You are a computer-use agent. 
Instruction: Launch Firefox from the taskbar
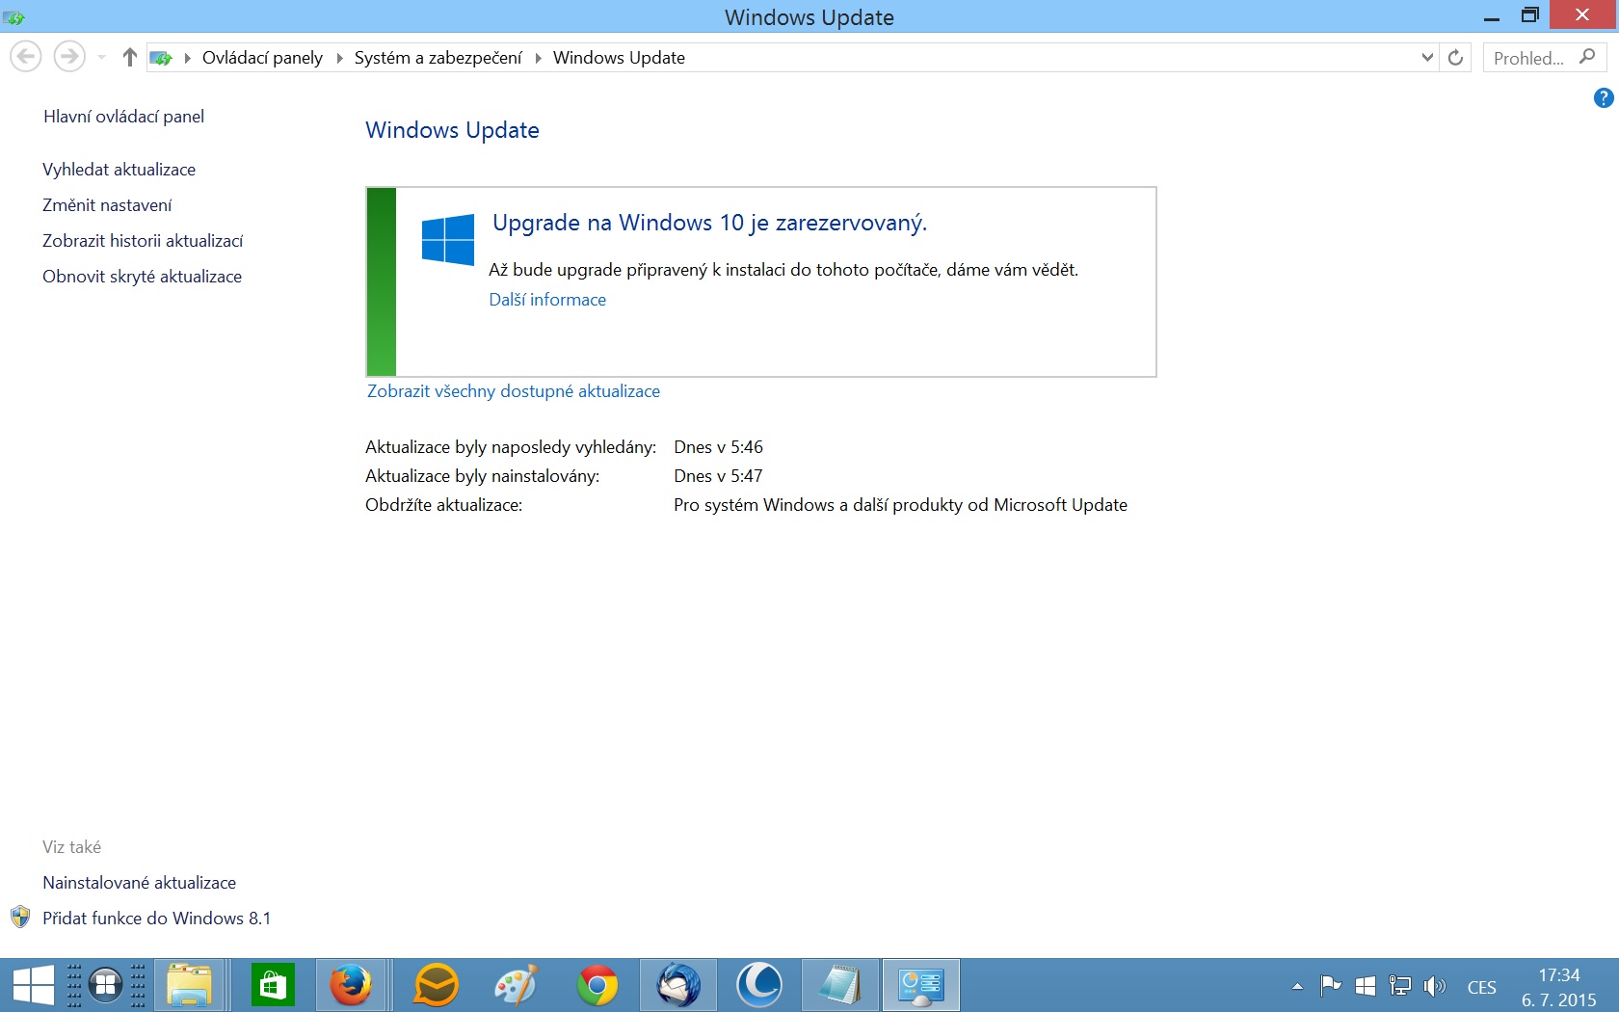click(350, 985)
